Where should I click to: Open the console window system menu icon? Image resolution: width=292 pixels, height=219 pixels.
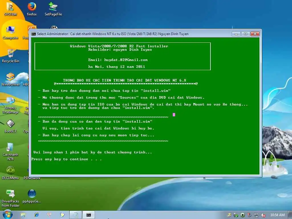coord(34,34)
